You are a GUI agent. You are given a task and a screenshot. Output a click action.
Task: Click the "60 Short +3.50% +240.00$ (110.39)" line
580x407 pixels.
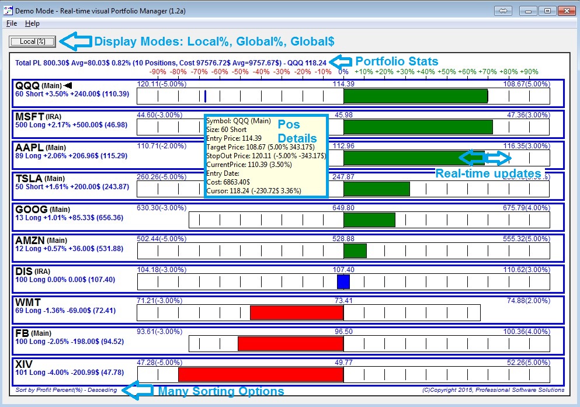coord(72,94)
